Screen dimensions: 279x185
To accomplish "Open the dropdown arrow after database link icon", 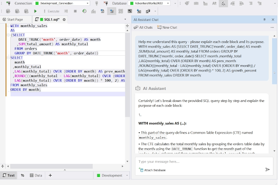I will (x=155, y=11).
